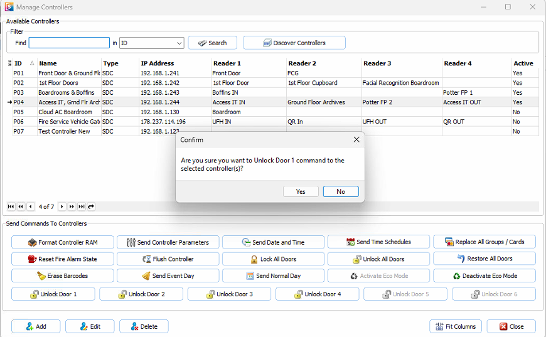Click Send Normal Day
Screen dimensions: 546x337
[x=274, y=275]
